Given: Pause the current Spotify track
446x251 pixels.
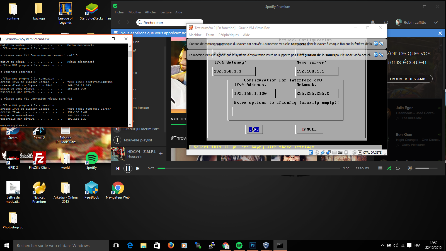Looking at the screenshot, I should [x=128, y=168].
